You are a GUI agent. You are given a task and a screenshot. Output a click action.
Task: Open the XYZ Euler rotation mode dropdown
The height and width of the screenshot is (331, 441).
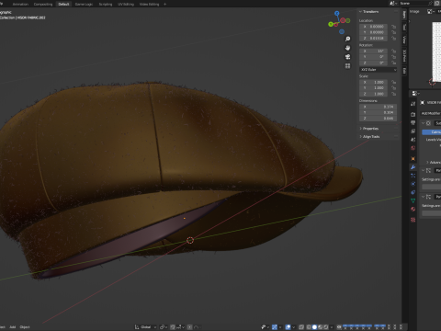pyautogui.click(x=379, y=70)
